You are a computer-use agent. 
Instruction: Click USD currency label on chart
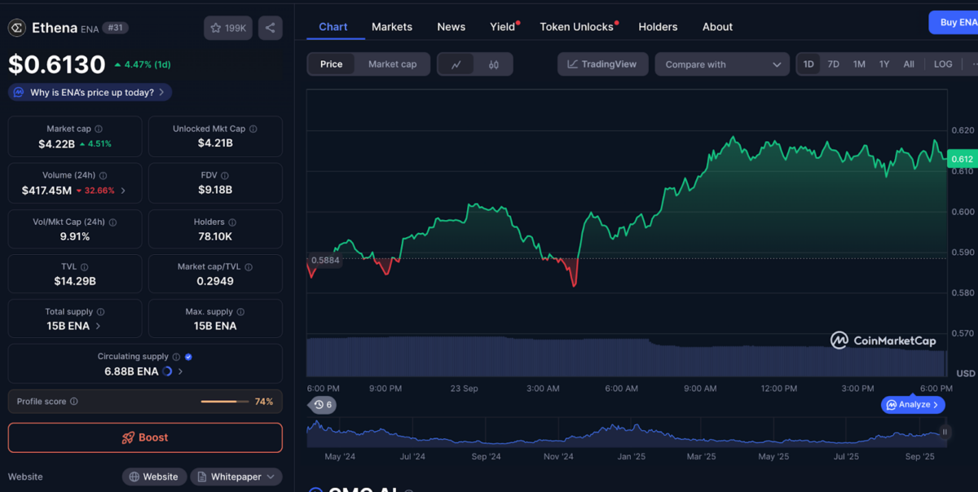point(965,374)
